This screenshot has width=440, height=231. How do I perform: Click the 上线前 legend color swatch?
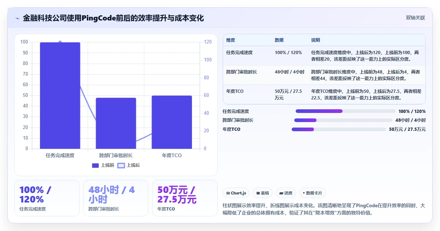point(96,166)
